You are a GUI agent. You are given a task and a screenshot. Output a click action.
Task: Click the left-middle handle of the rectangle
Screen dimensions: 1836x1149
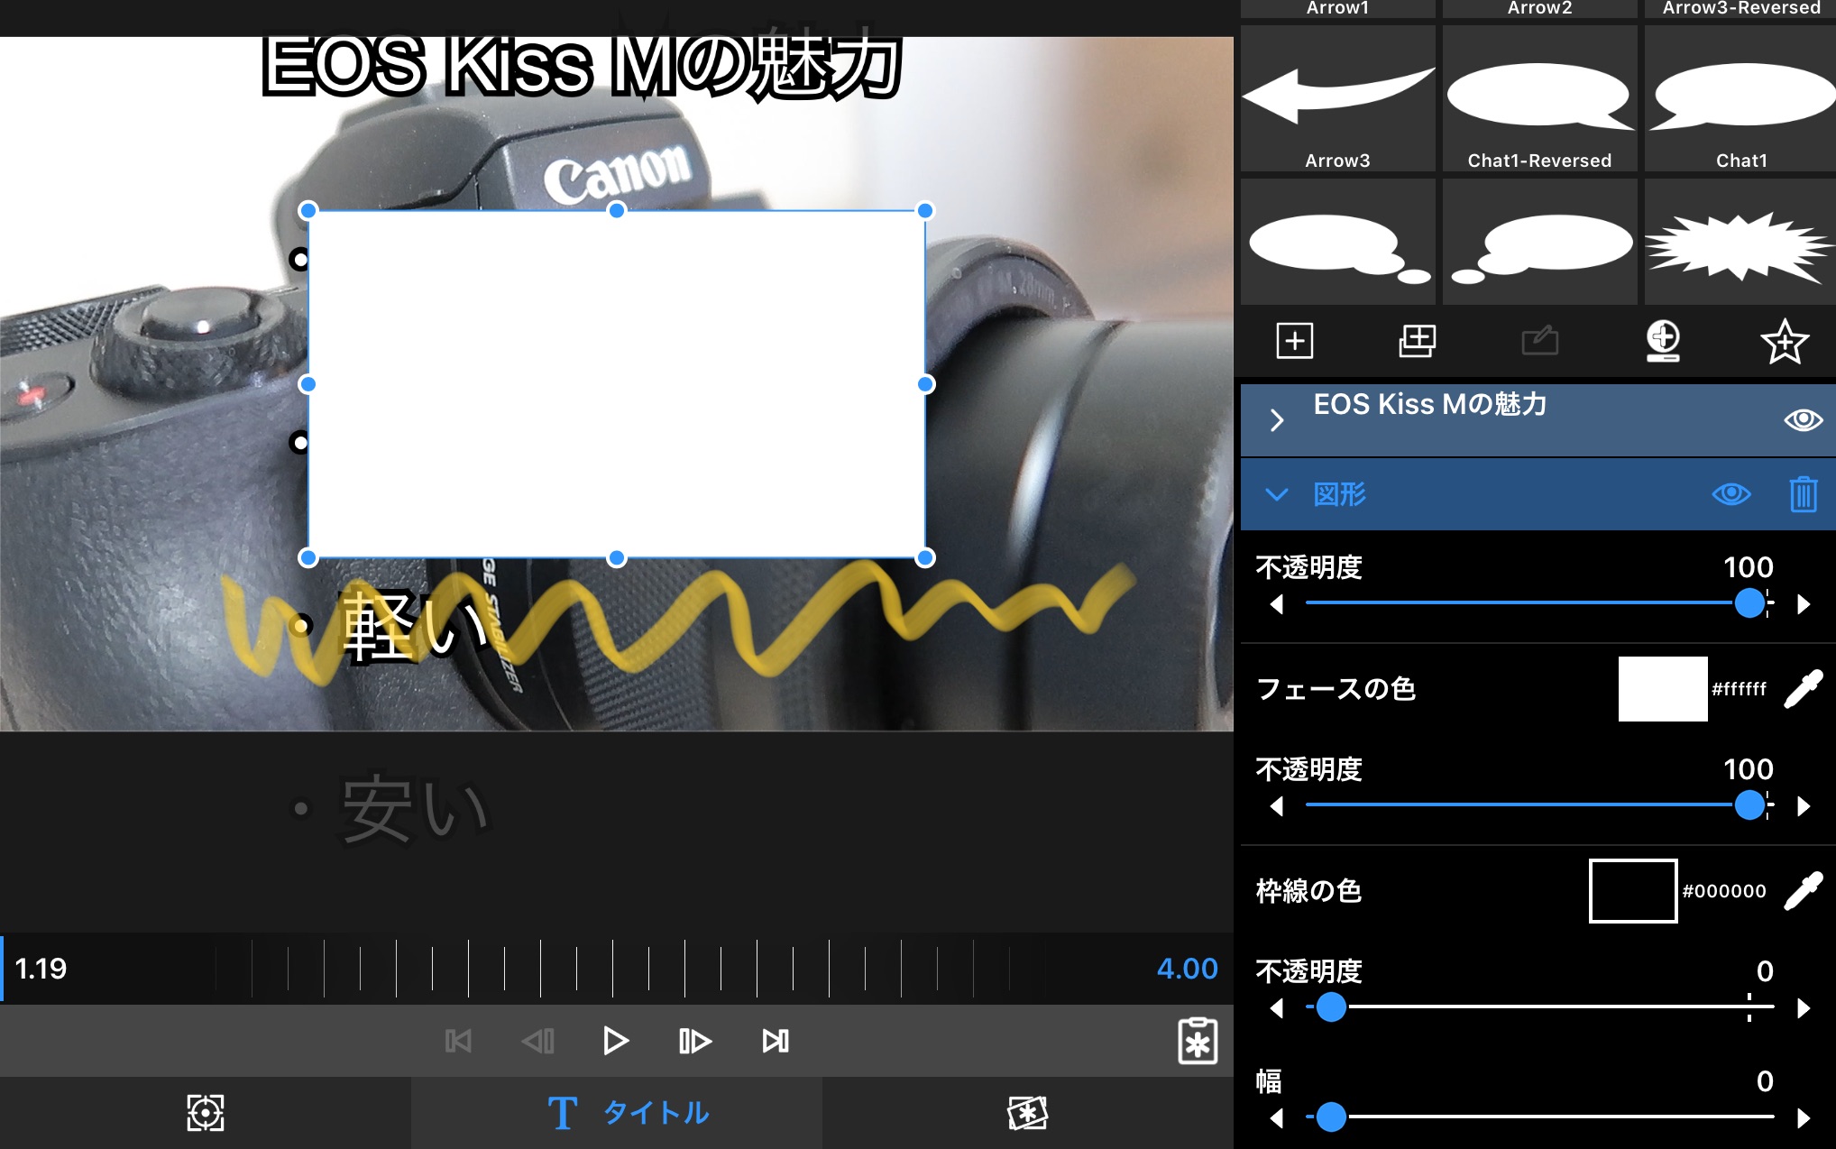pyautogui.click(x=308, y=384)
